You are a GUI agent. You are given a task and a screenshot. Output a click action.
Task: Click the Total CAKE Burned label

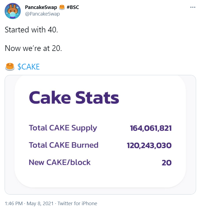64,145
